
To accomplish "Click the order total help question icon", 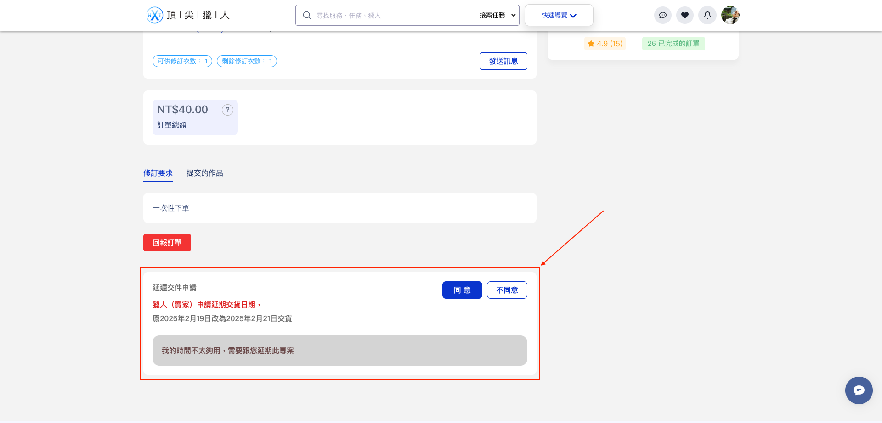I will tap(227, 110).
